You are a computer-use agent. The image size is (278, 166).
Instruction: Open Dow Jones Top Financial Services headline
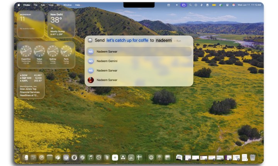click(x=30, y=92)
